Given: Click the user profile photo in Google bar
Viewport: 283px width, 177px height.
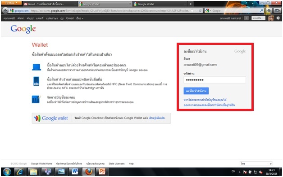Looking at the screenshot, I should (x=271, y=18).
